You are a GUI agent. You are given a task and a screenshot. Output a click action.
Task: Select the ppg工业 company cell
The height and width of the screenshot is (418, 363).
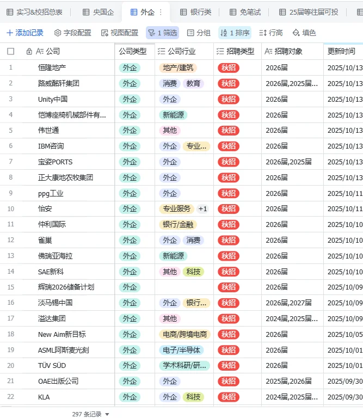(x=68, y=193)
